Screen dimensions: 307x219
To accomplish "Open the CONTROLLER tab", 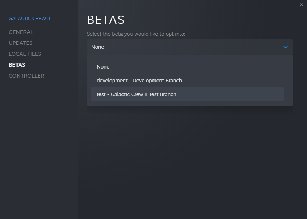I will 26,76.
